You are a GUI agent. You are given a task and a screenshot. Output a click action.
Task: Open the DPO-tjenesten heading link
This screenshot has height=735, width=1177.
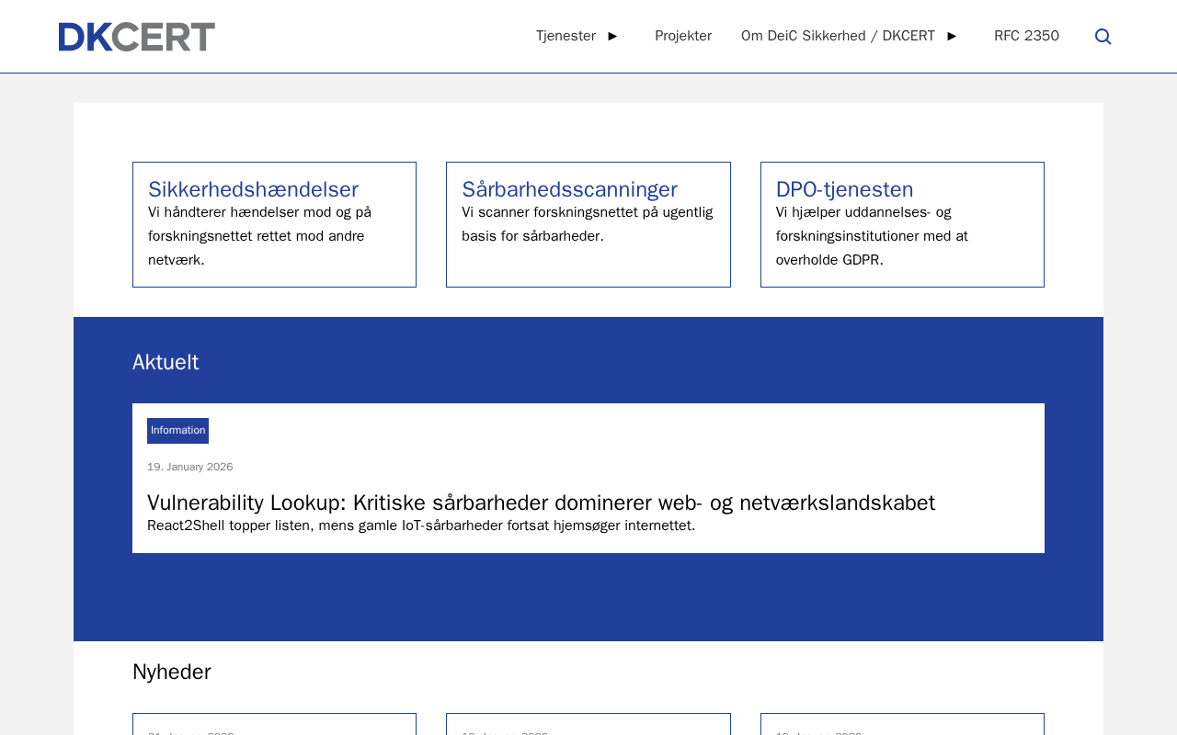click(x=844, y=189)
